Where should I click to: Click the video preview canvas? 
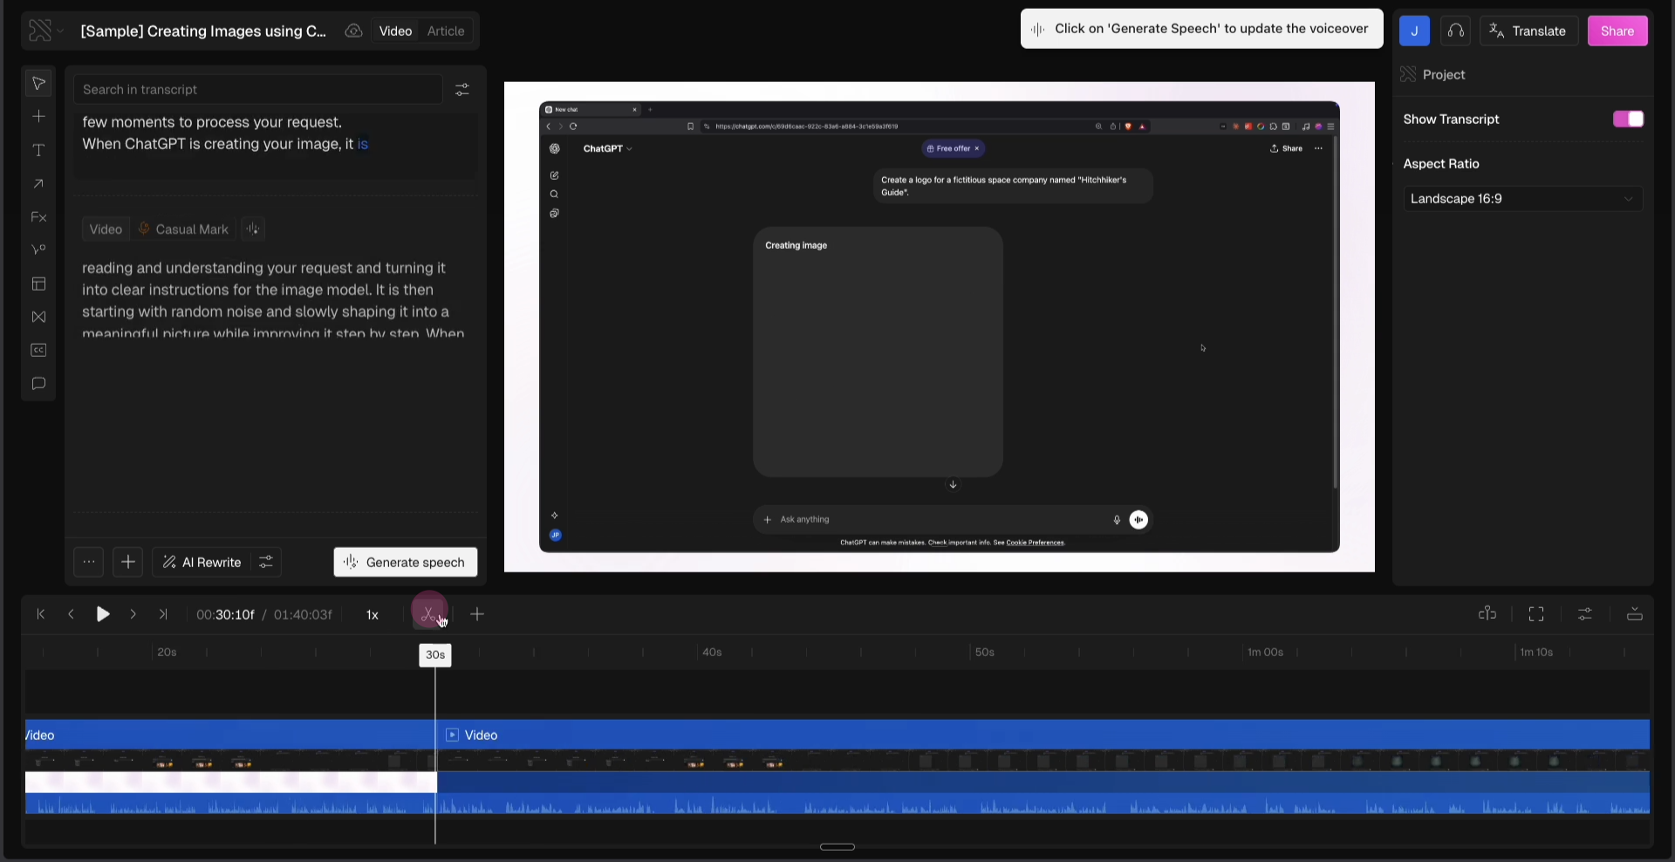click(x=940, y=327)
